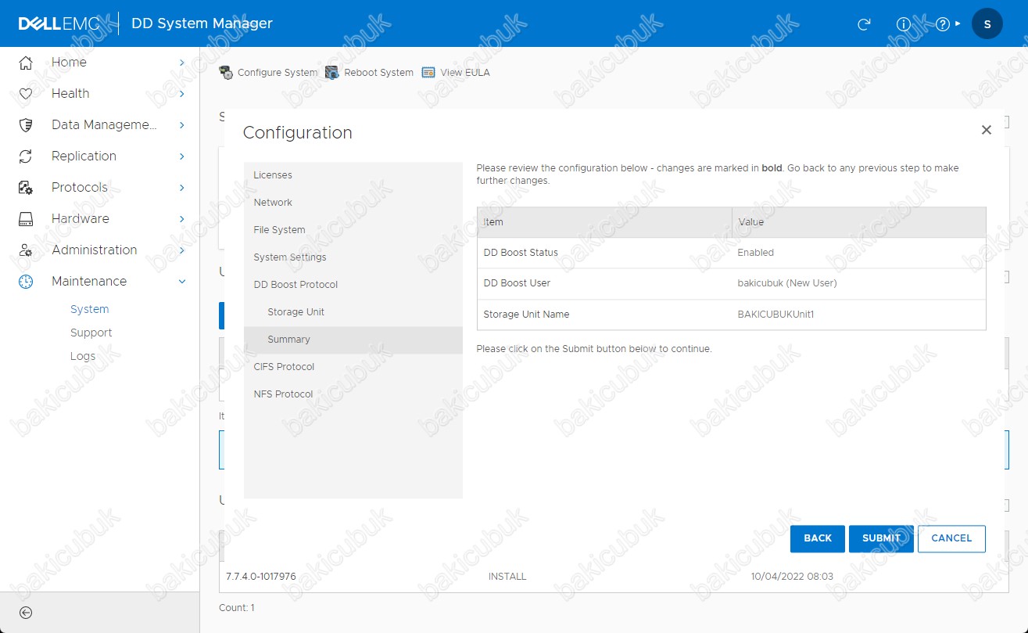This screenshot has height=633, width=1028.
Task: Open the Hardware menu label
Action: (x=80, y=218)
